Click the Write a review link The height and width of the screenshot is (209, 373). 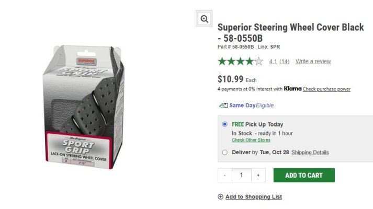click(x=313, y=61)
